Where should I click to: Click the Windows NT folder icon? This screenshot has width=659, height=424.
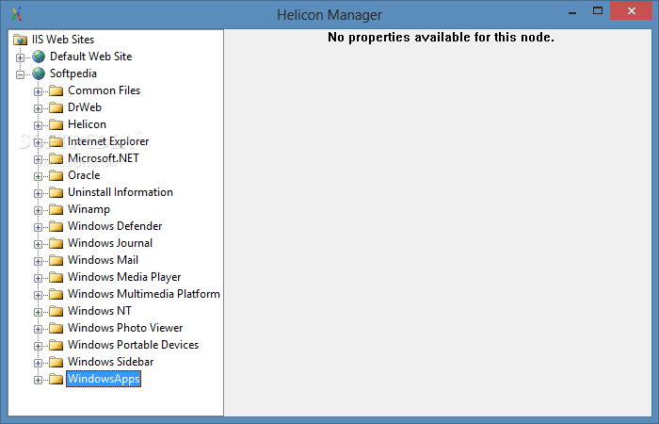[56, 311]
